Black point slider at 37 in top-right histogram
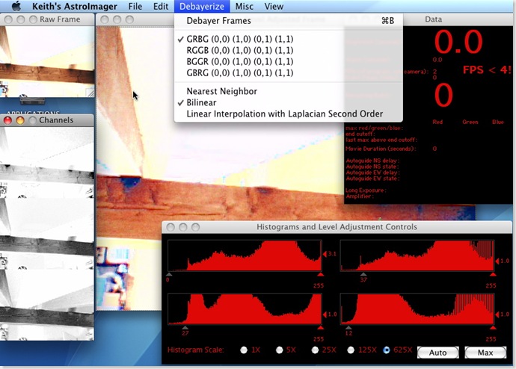 363,274
